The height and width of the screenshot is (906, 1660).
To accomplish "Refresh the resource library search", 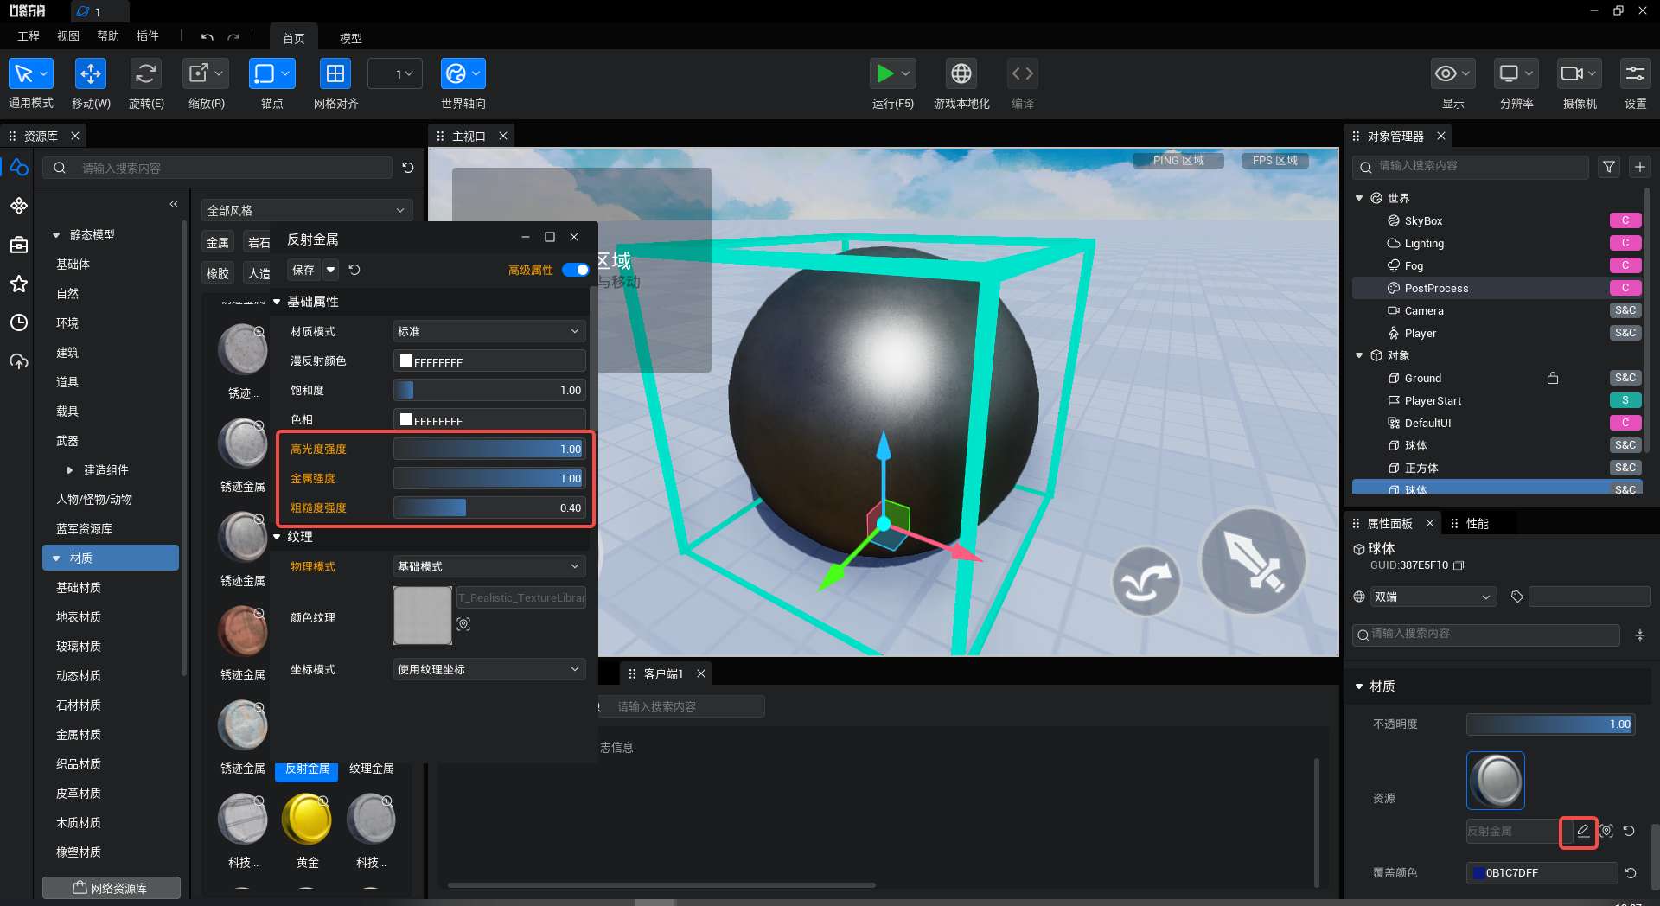I will click(x=408, y=168).
